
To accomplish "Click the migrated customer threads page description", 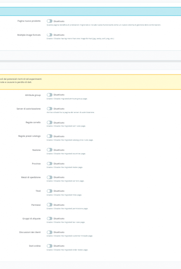I will pyautogui.click(x=70, y=236).
